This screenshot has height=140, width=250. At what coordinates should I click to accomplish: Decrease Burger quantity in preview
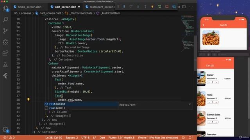click(x=209, y=82)
